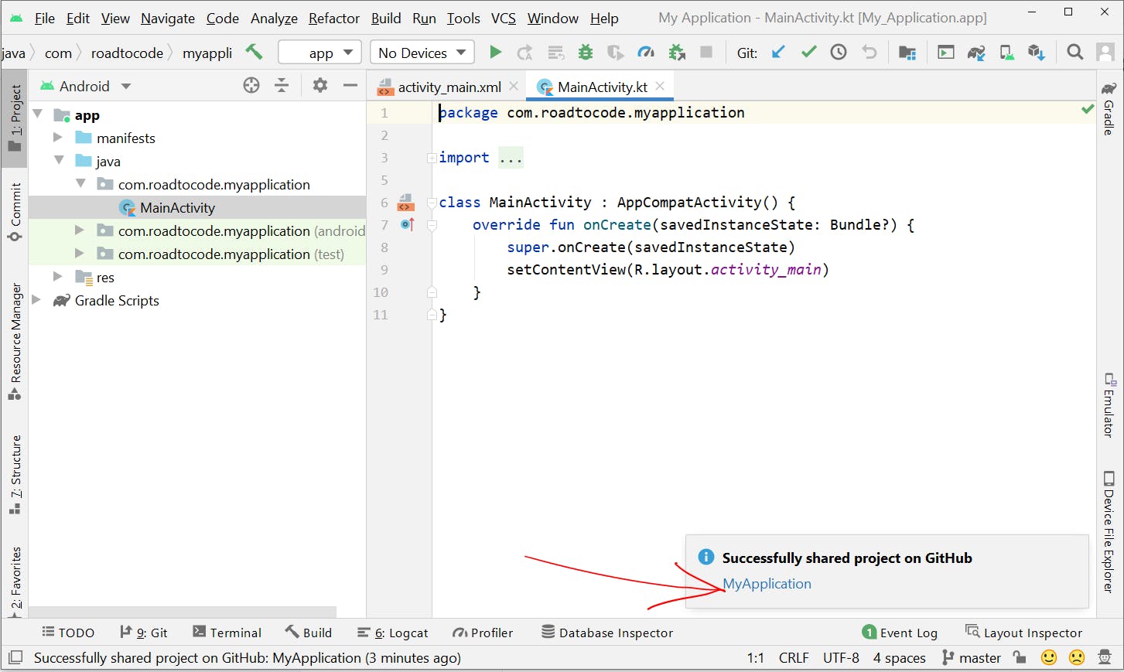1124x672 pixels.
Task: Show Git history clock icon
Action: click(x=839, y=52)
